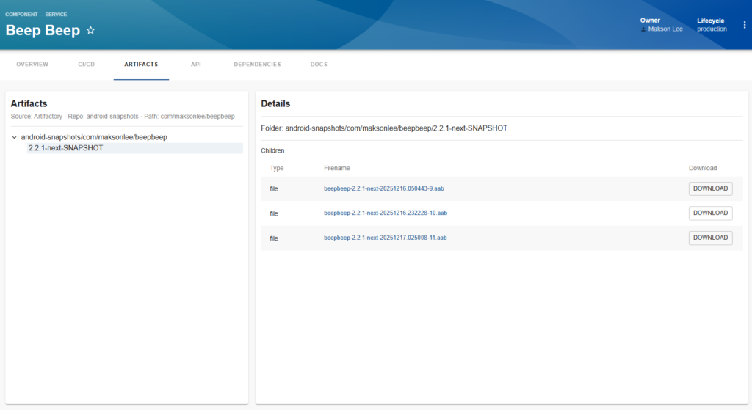Select the Artifacts tab
Viewport: 752px width, 410px height.
(141, 65)
